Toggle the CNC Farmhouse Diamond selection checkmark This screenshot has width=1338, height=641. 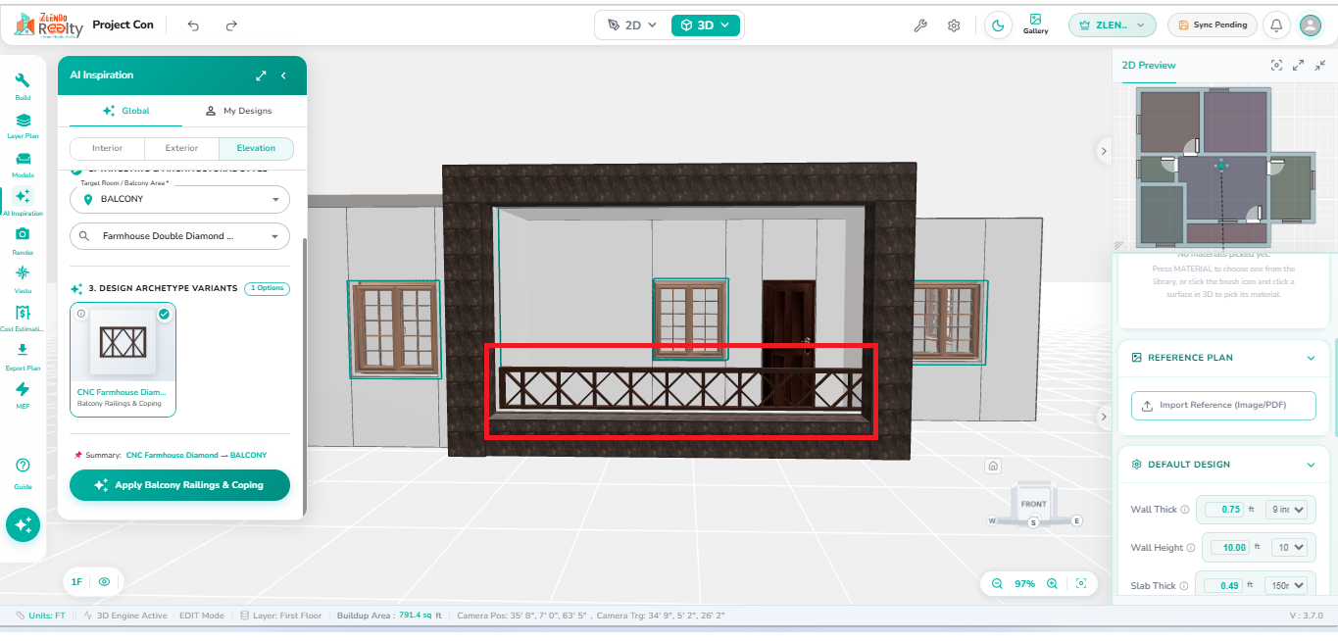pos(164,314)
